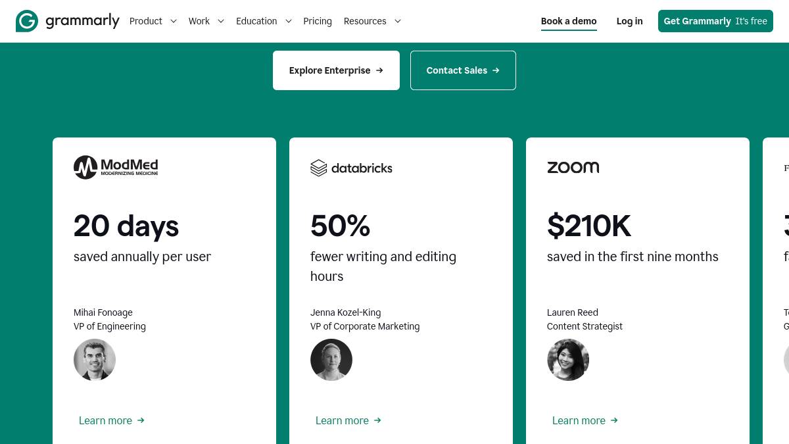Open the Work menu
Screen dimensions: 789x444
tap(199, 21)
